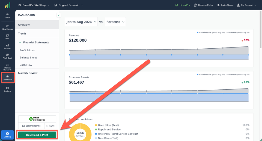The height and width of the screenshot is (141, 262).
Task: Click Used Bikes (Test) yellow legend swatch
Action: click(x=96, y=125)
